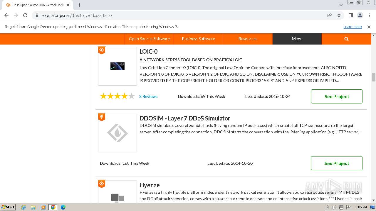This screenshot has height=211, width=376.
Task: Open the media player taskbar icon
Action: click(43, 207)
